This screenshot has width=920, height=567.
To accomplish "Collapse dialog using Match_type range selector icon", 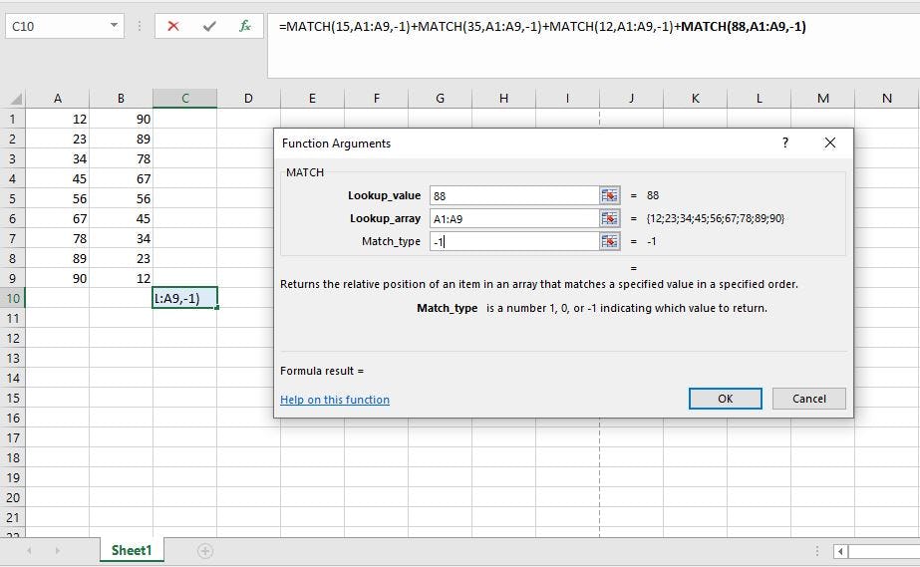I will tap(610, 241).
